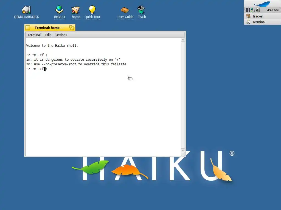Click the 'it is dangerous to operate' line
281x210 pixels.
pos(73,60)
